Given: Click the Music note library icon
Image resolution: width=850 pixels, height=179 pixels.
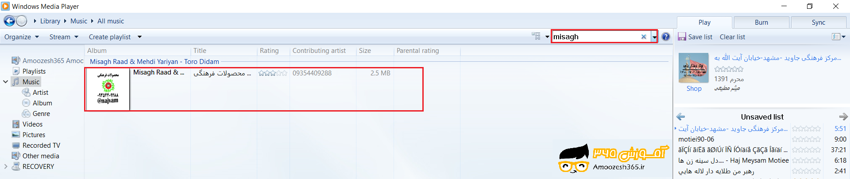Looking at the screenshot, I should point(16,82).
